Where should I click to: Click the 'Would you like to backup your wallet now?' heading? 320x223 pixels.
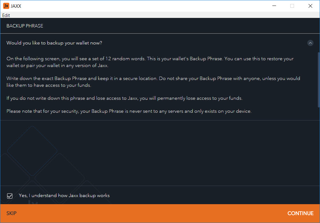click(54, 43)
